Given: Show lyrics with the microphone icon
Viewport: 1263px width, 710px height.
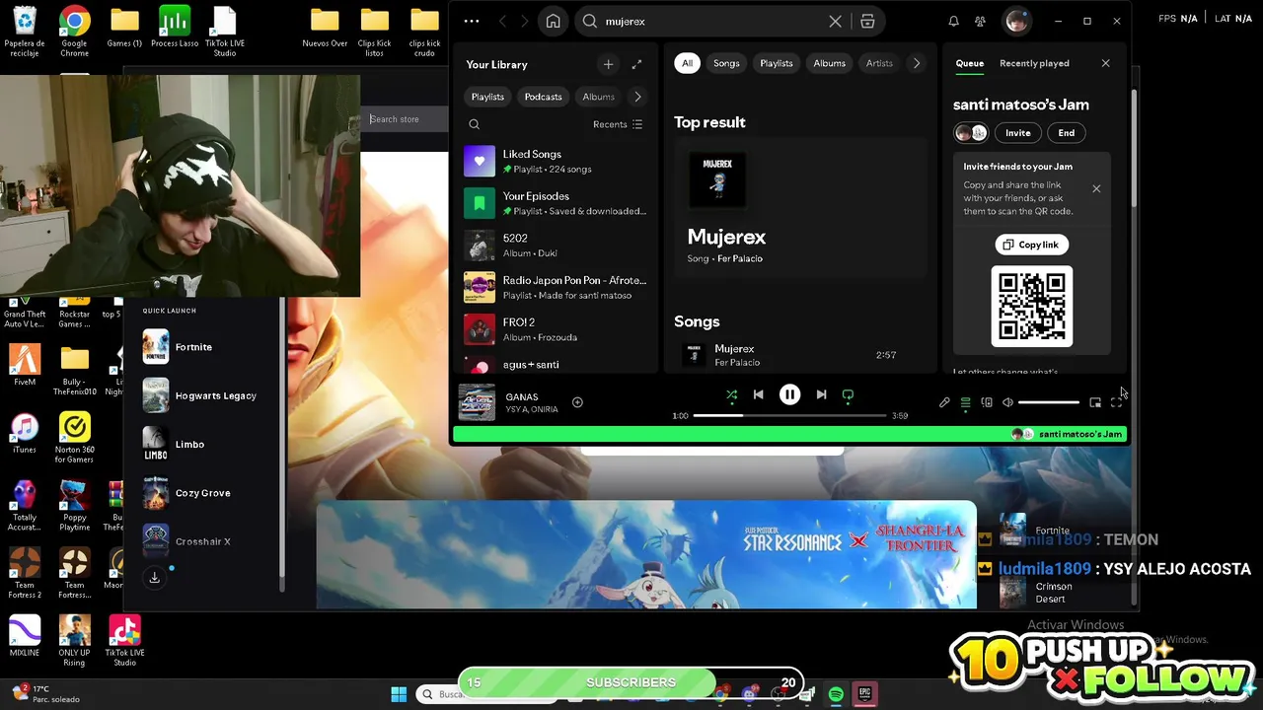Looking at the screenshot, I should coord(944,402).
